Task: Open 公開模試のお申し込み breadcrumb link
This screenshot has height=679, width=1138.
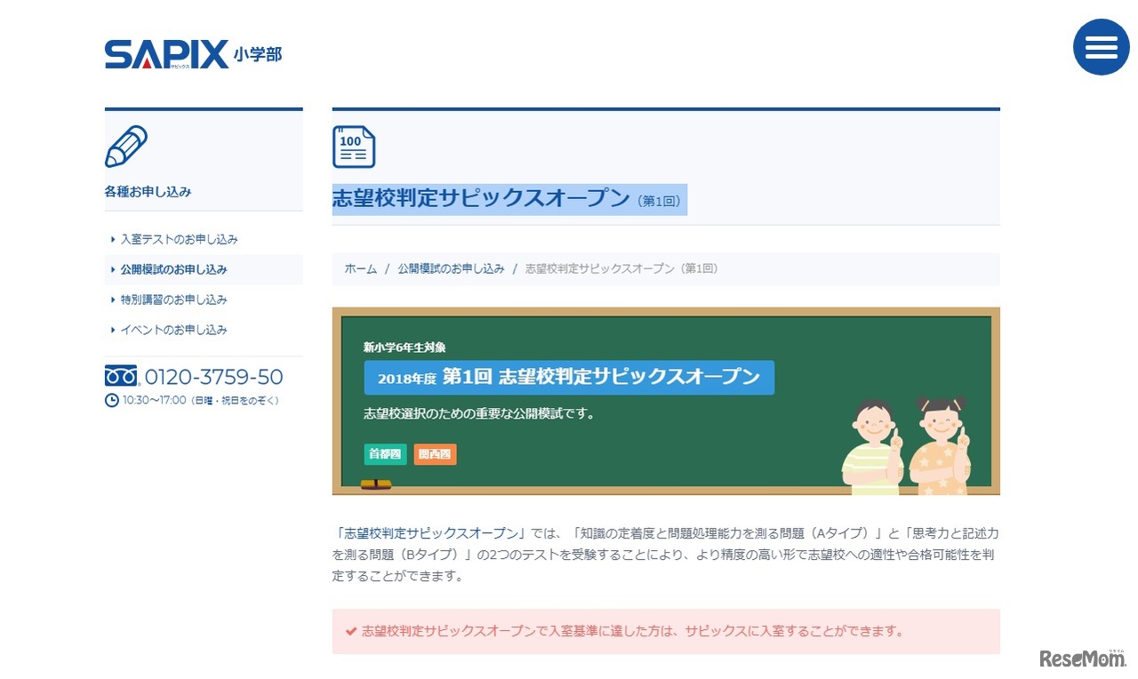Action: click(451, 268)
